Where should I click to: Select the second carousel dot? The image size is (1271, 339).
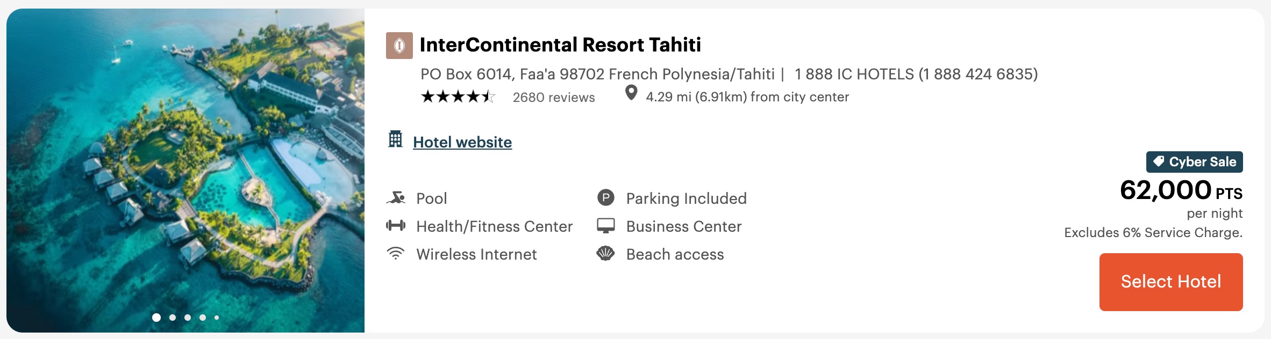173,318
